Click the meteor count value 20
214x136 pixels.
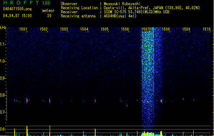pyautogui.click(x=49, y=16)
